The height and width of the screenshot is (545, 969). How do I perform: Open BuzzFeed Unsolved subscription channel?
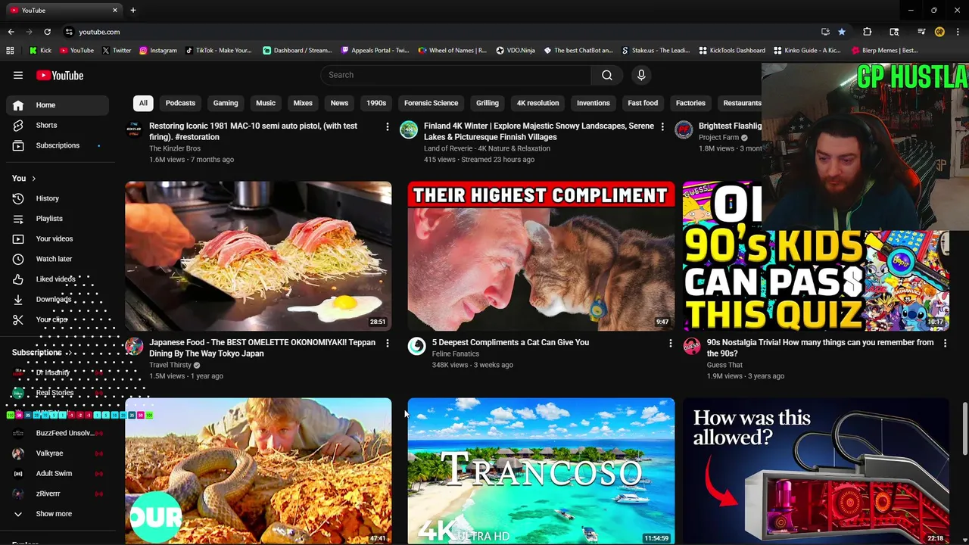(x=58, y=433)
